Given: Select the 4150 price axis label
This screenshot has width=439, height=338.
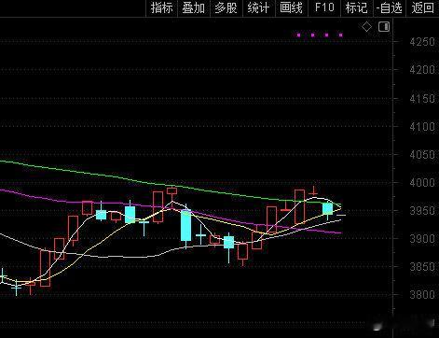Looking at the screenshot, I should [x=422, y=99].
